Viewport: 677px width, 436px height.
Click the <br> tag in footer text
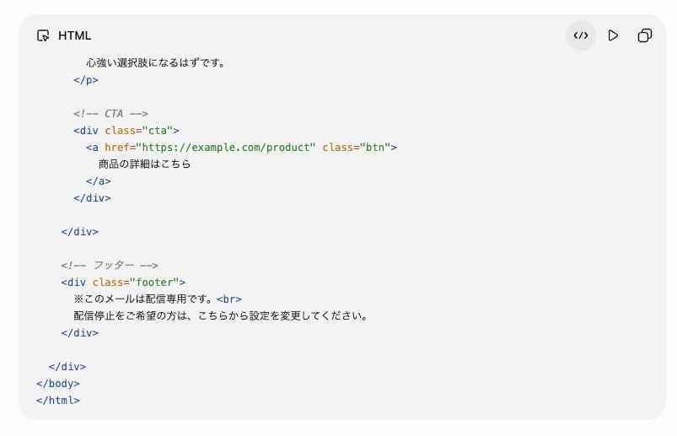tap(229, 299)
